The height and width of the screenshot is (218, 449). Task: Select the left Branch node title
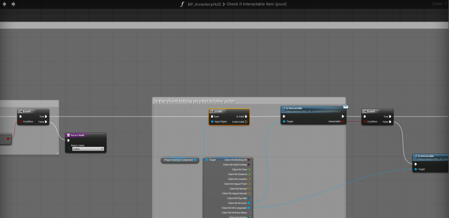27,111
